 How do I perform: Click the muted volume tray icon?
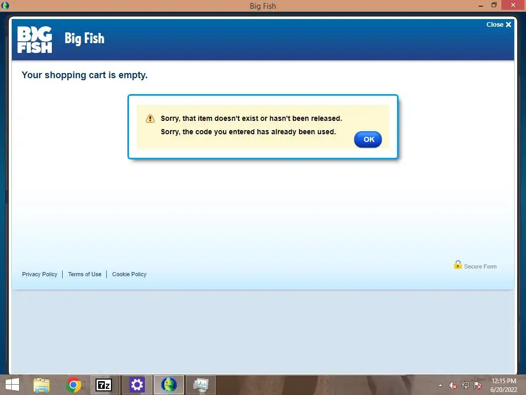point(453,385)
